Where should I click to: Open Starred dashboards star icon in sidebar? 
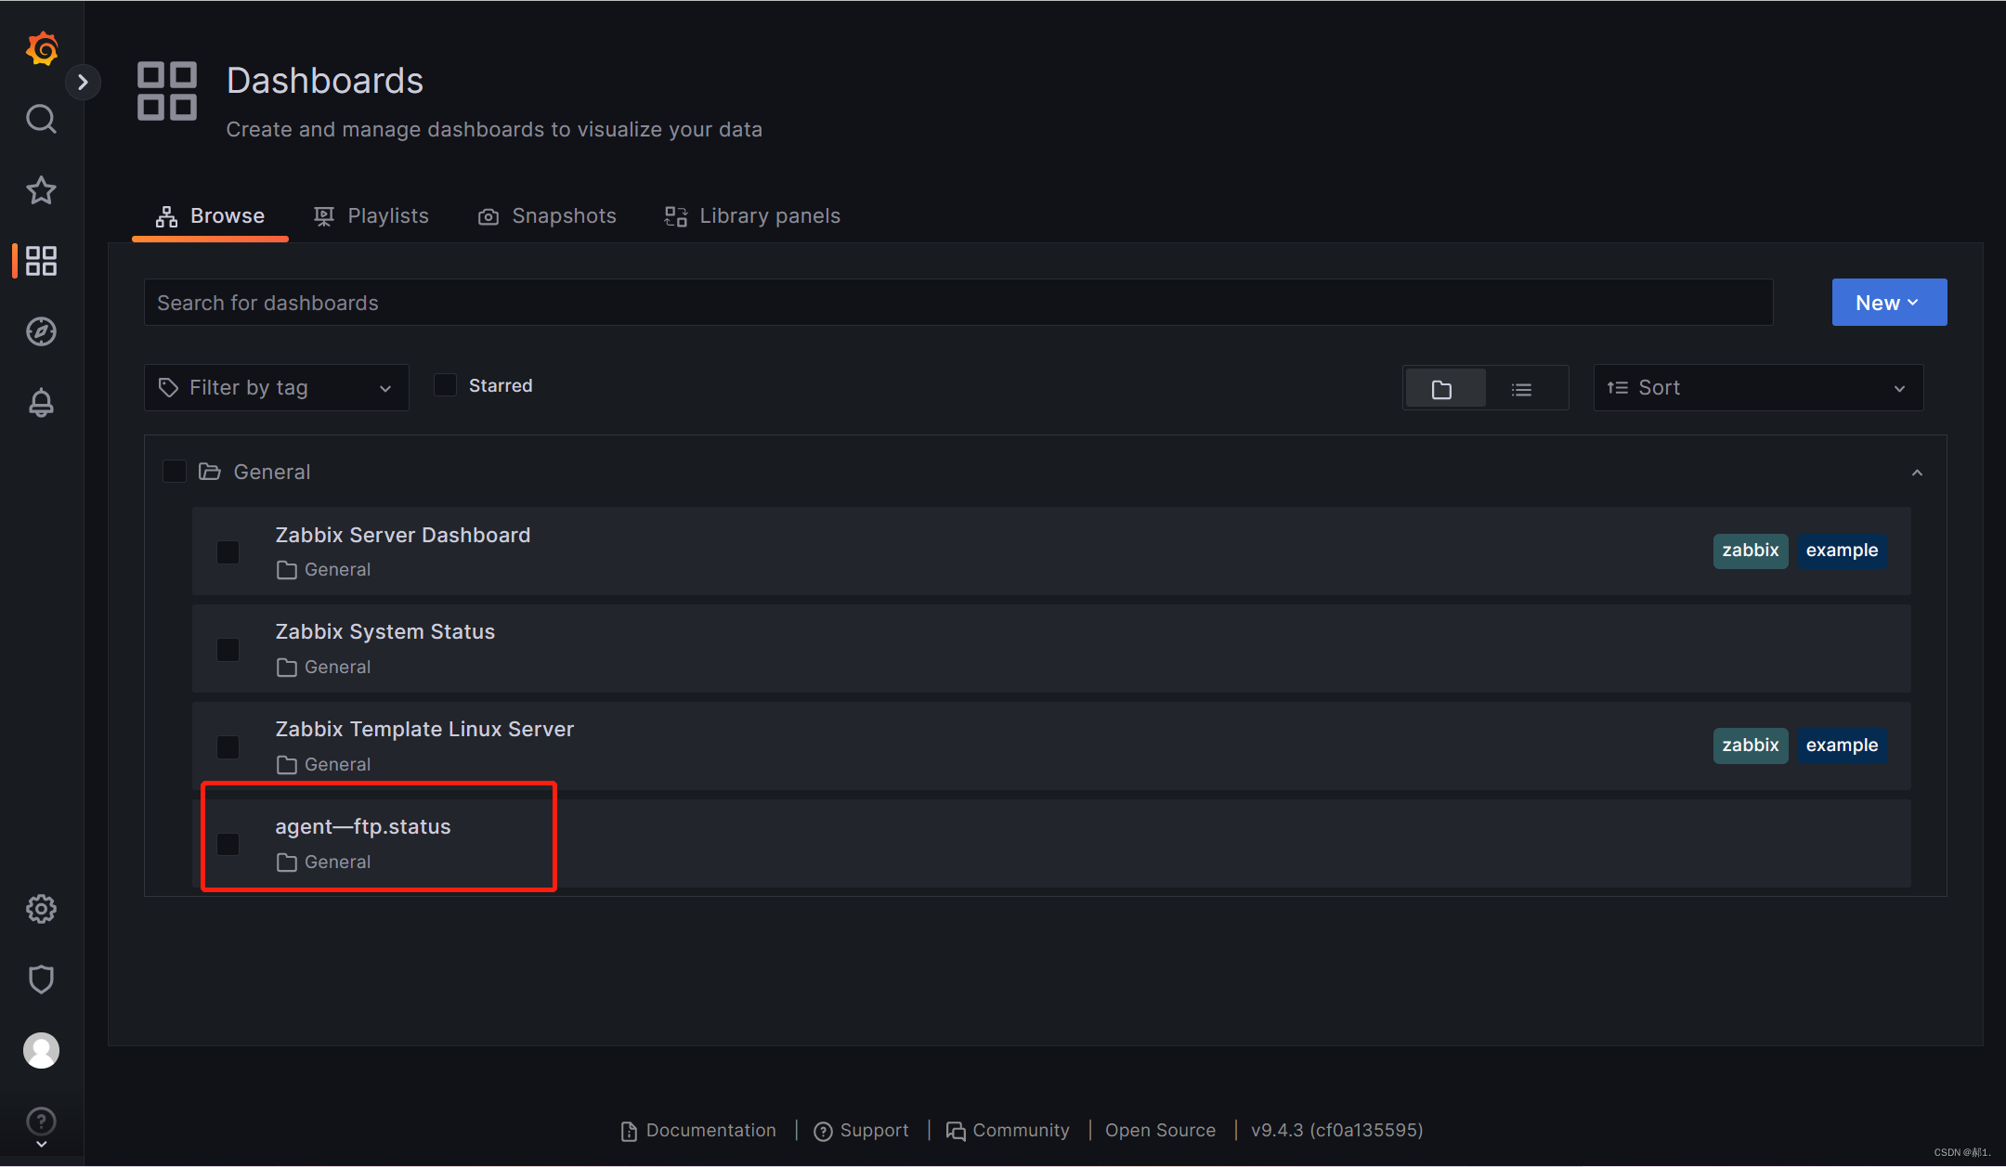[x=41, y=190]
